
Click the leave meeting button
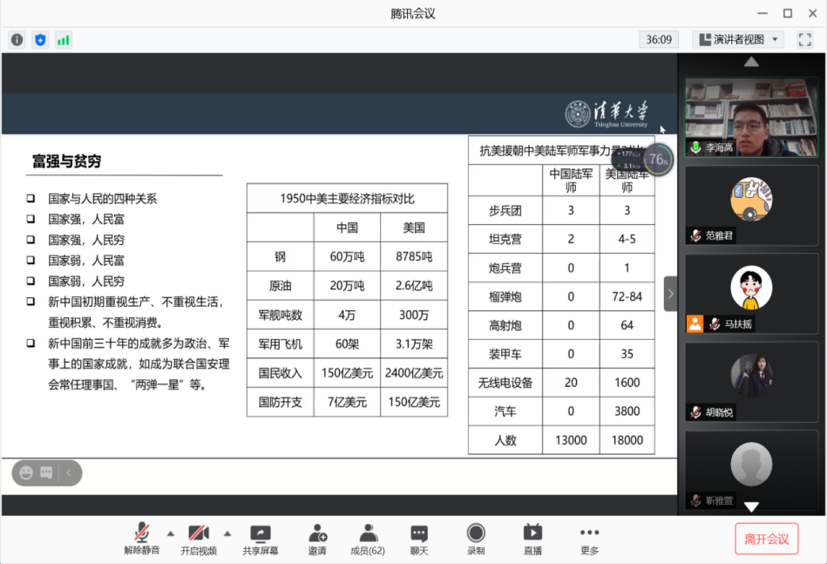tap(766, 539)
